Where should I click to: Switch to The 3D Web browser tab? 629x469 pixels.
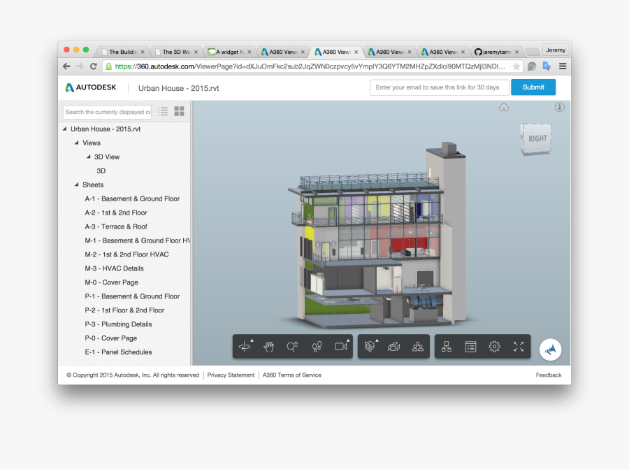[175, 52]
